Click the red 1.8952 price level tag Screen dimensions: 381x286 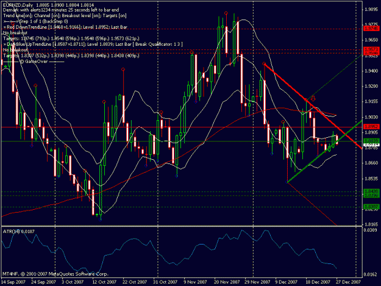pyautogui.click(x=371, y=127)
